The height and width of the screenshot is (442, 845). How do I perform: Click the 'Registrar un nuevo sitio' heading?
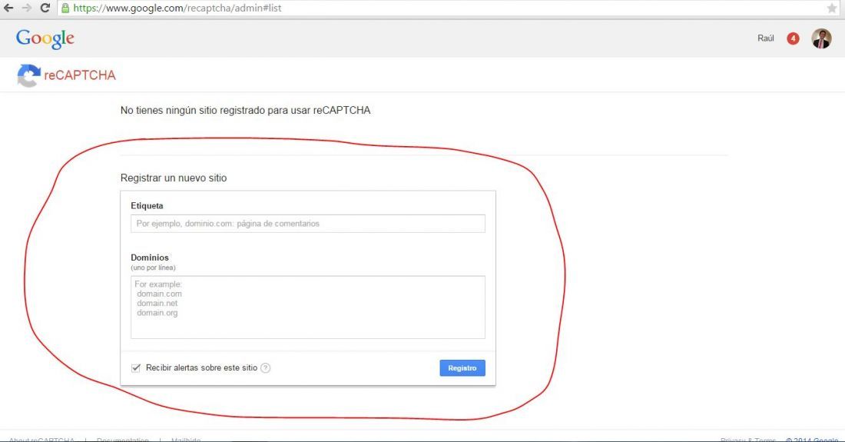(174, 178)
